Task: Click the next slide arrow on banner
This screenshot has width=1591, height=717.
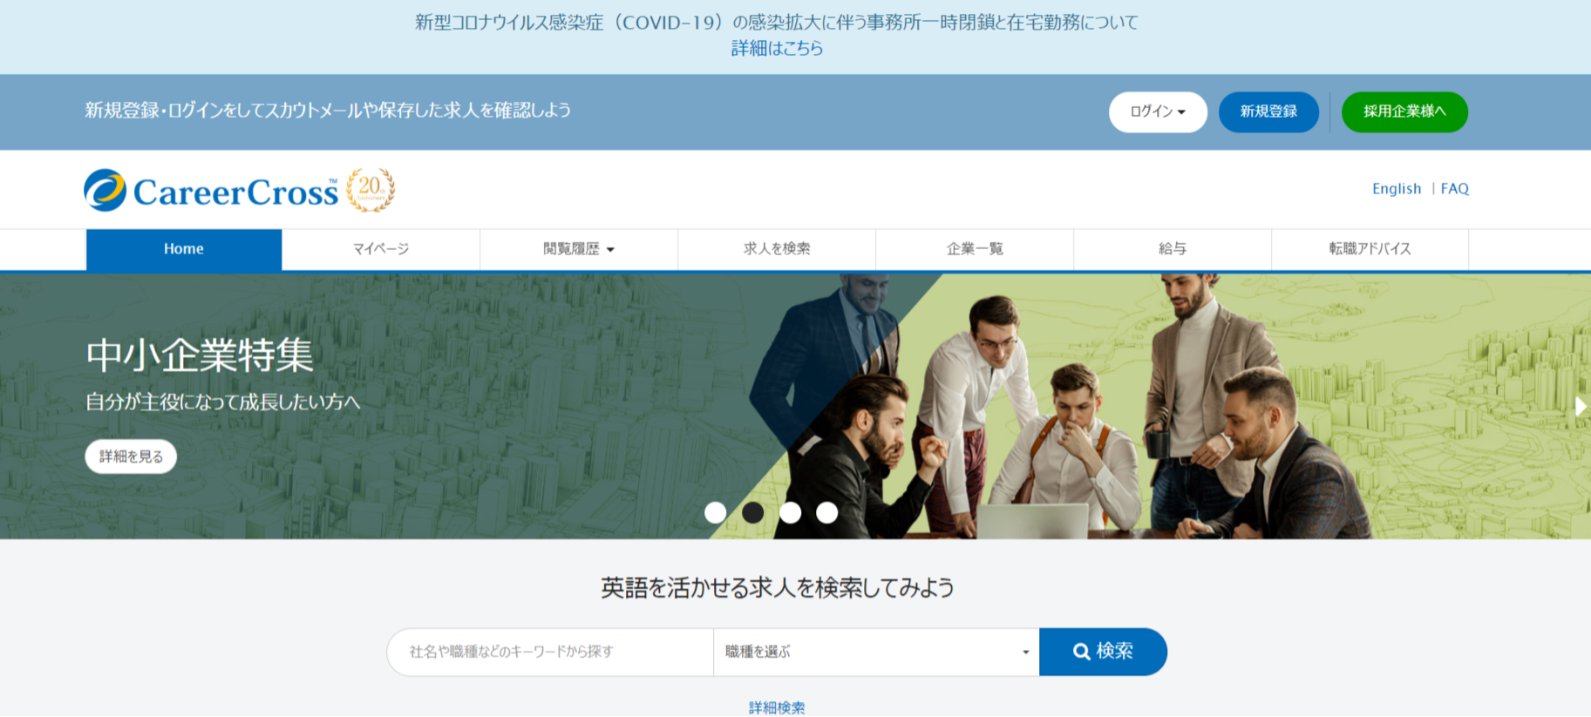Action: coord(1580,406)
